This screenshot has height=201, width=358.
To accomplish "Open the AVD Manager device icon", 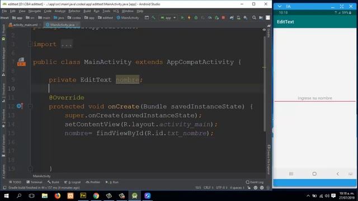I will pos(239,18).
